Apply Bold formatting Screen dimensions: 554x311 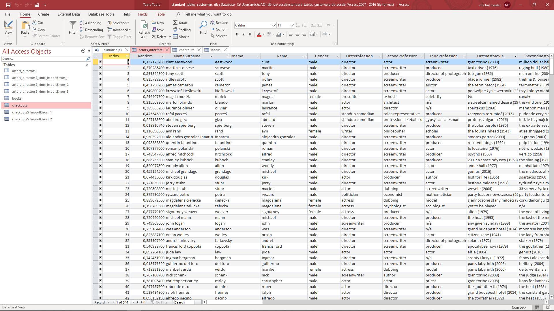pyautogui.click(x=237, y=34)
